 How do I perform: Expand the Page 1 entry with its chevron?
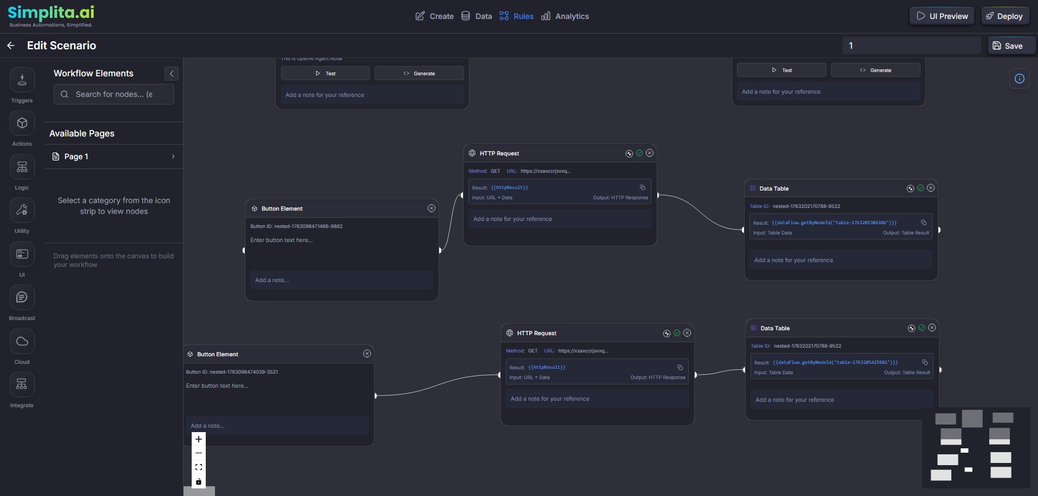(x=173, y=156)
